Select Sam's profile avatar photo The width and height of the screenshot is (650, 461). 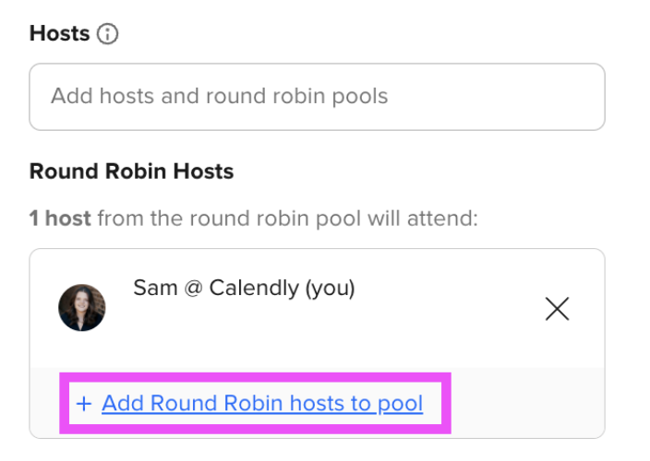tap(82, 307)
